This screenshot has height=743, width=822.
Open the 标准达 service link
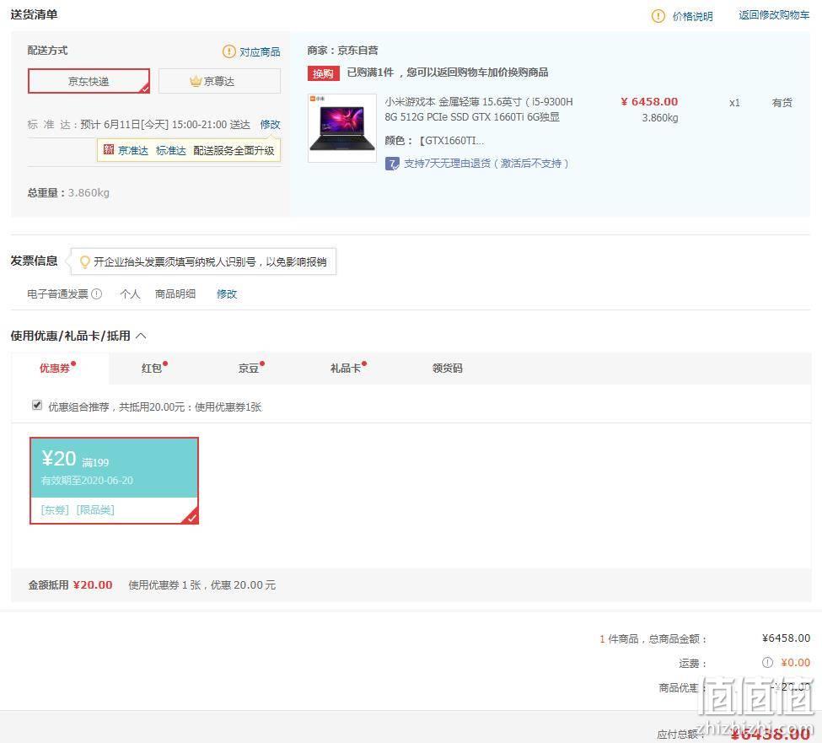171,150
